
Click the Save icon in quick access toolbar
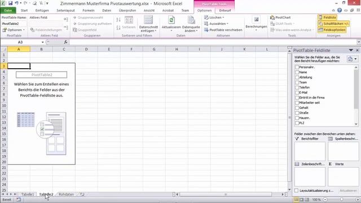[10, 3]
